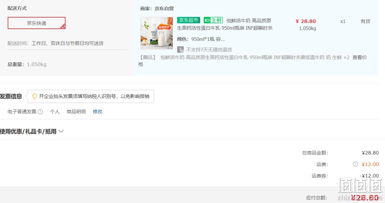This screenshot has width=385, height=203.
Task: Click the 不支持7天无理由退货 text
Action: pyautogui.click(x=209, y=50)
